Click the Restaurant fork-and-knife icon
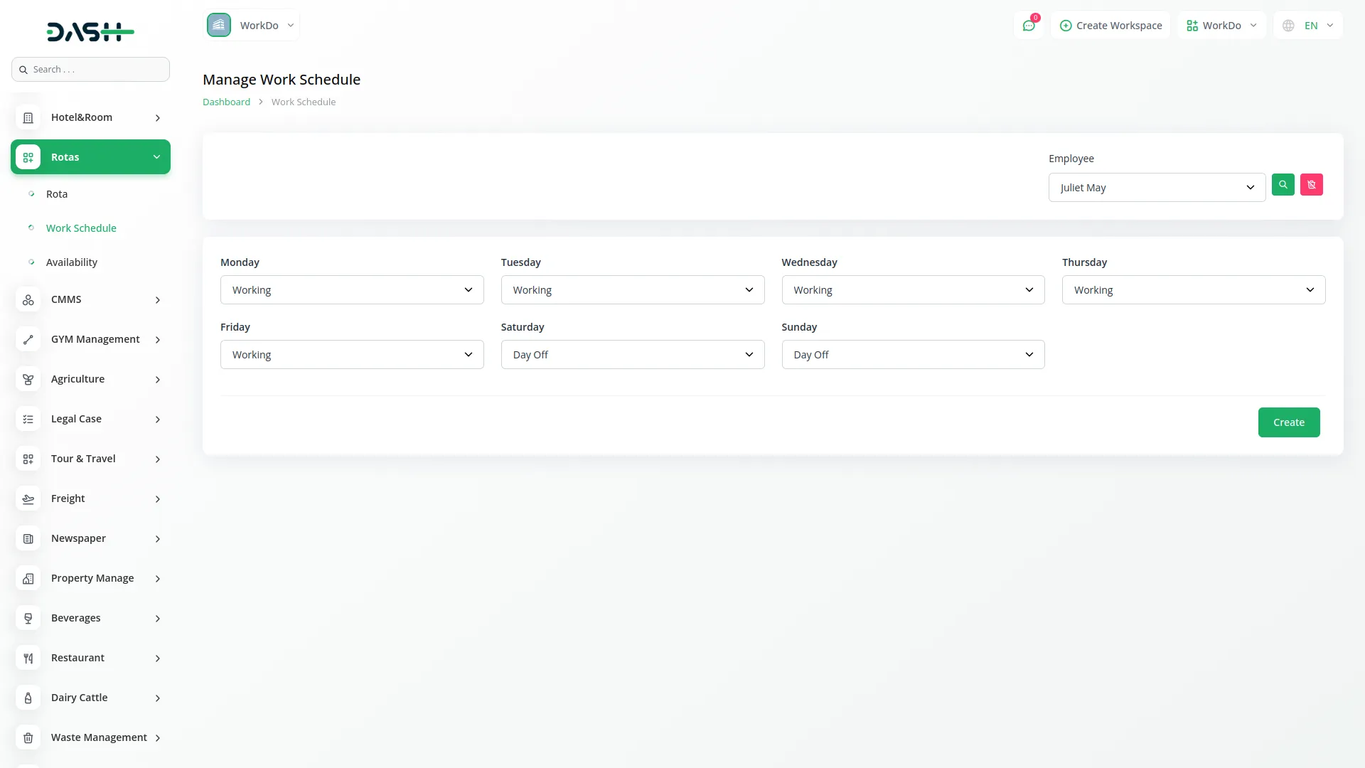The height and width of the screenshot is (768, 1365). 28,658
